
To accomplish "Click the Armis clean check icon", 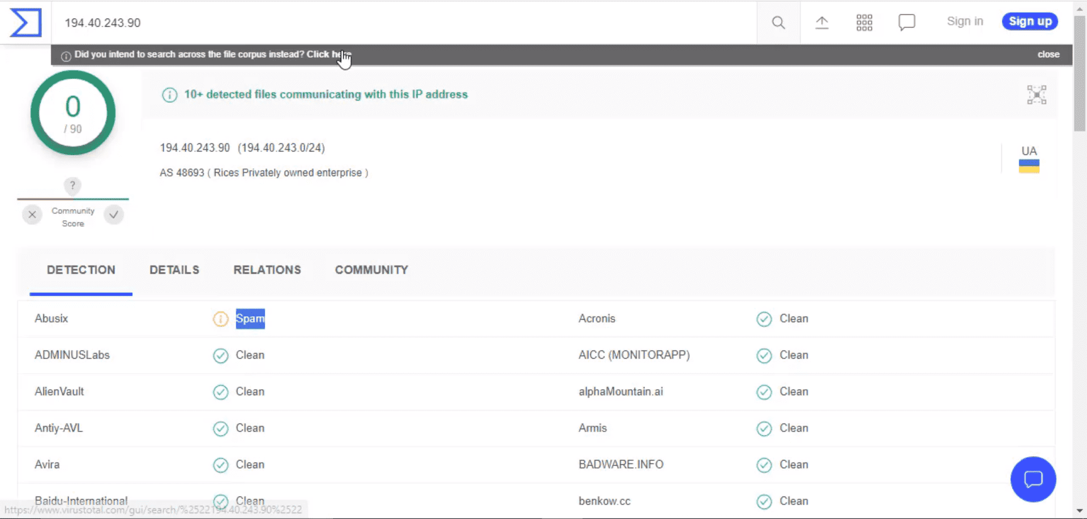I will pyautogui.click(x=764, y=428).
